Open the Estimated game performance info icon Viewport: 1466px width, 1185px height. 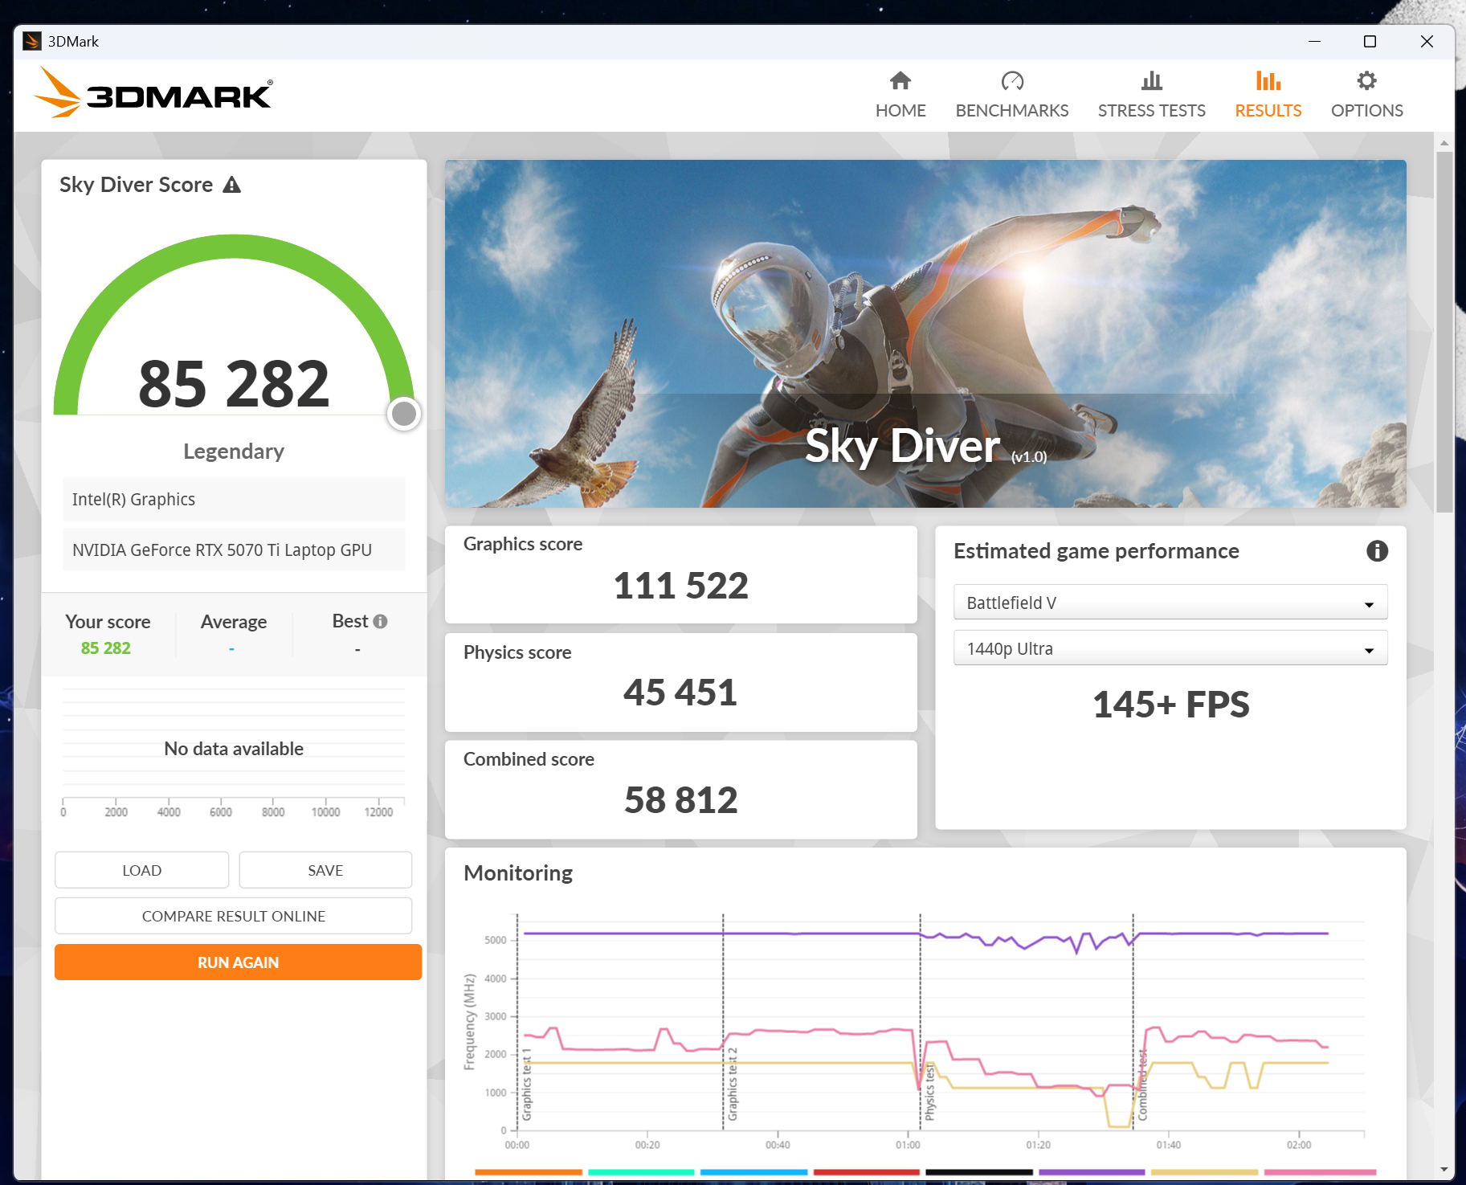[x=1377, y=551]
